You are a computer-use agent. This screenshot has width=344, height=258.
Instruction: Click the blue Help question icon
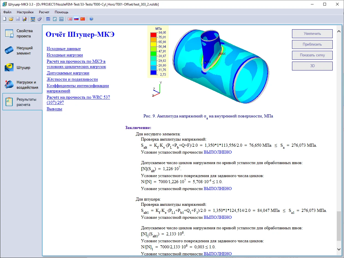coord(91,19)
